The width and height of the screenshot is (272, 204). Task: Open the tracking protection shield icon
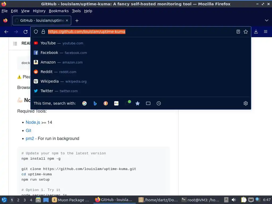(x=36, y=32)
